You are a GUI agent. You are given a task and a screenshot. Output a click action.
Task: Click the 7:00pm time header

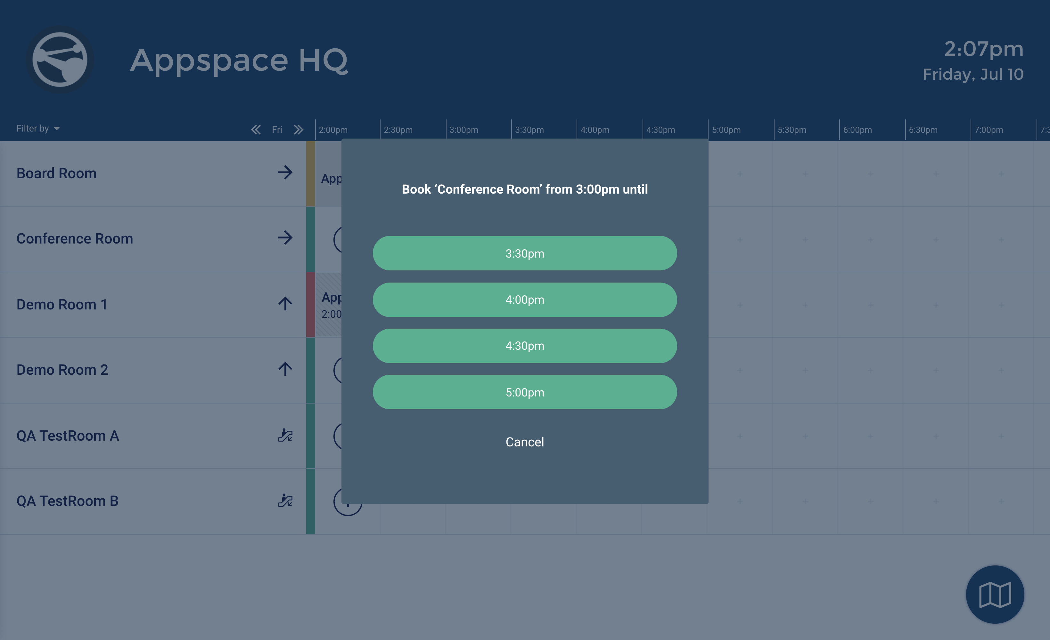pyautogui.click(x=988, y=130)
